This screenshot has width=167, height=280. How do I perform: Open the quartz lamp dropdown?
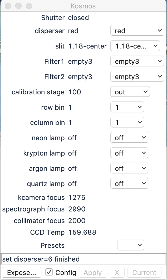coord(129,184)
